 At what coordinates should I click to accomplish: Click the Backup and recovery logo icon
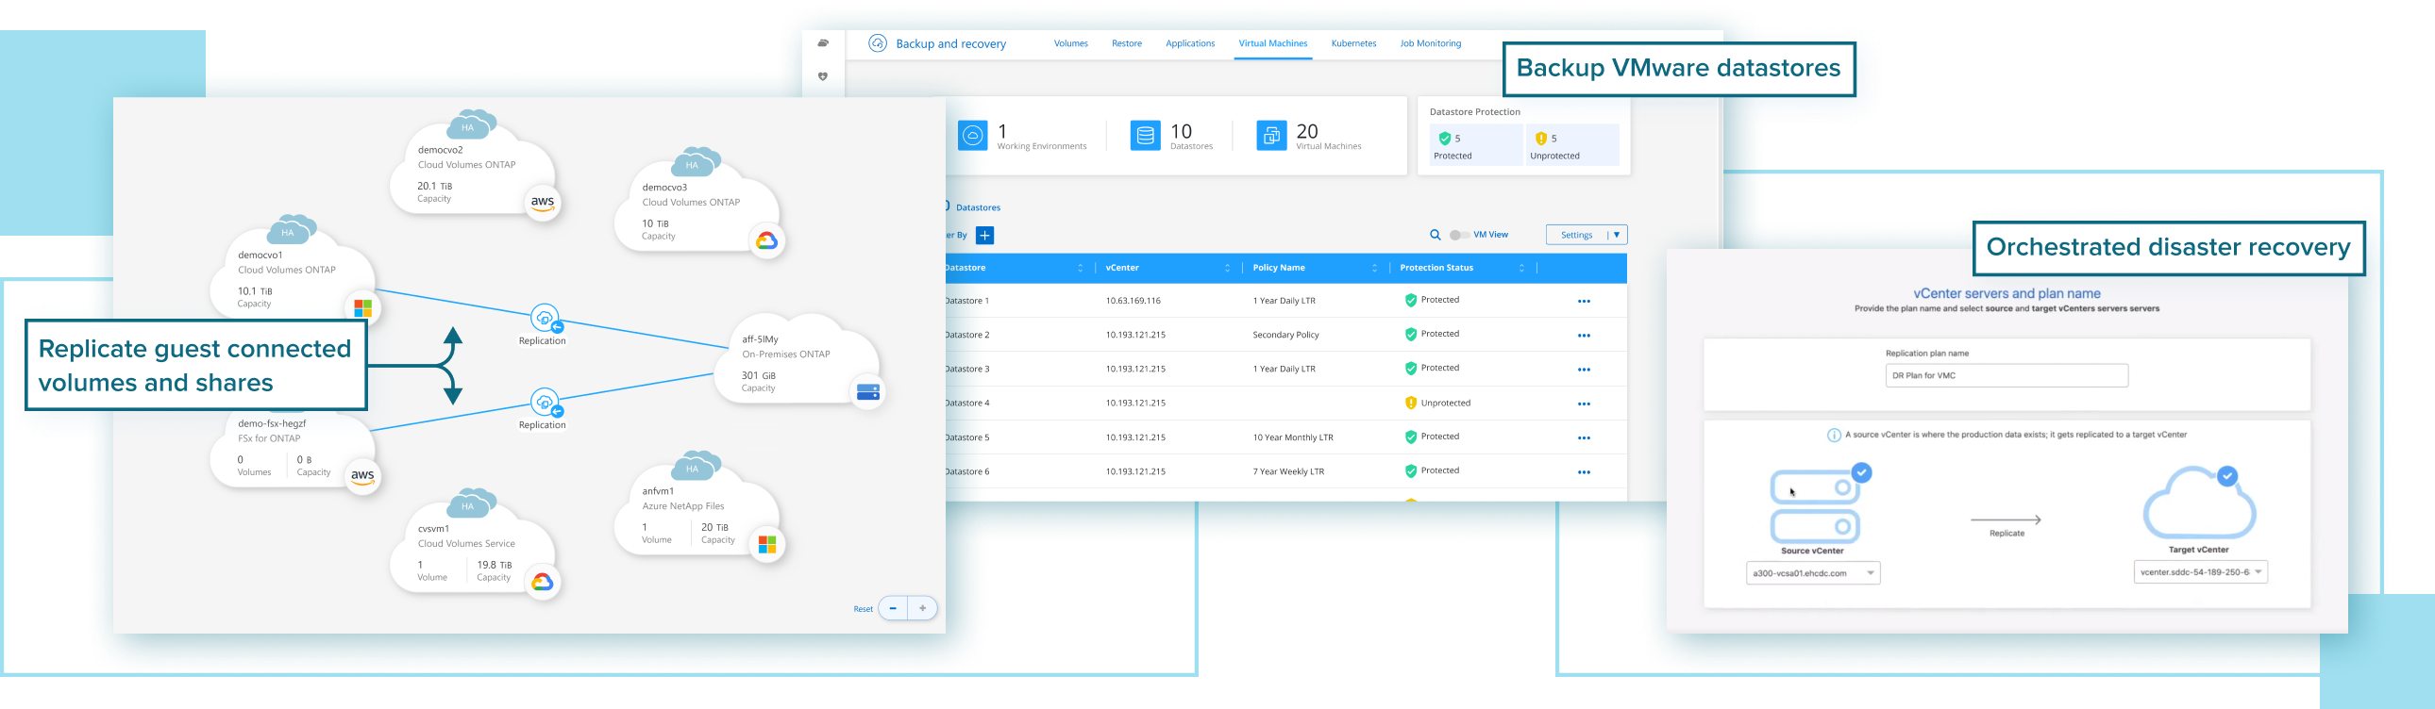point(878,43)
